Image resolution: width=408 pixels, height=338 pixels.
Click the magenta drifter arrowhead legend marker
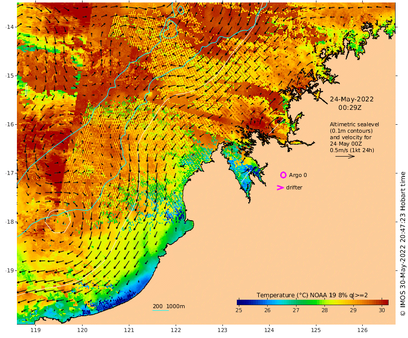[280, 187]
